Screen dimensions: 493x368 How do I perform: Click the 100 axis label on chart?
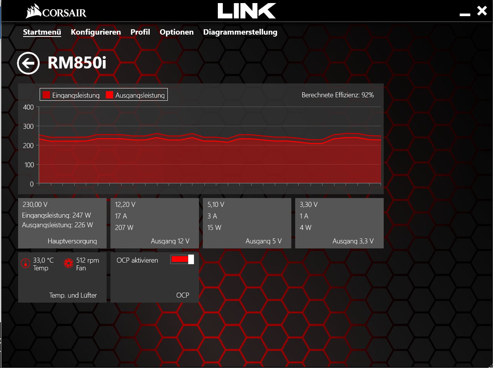29,165
